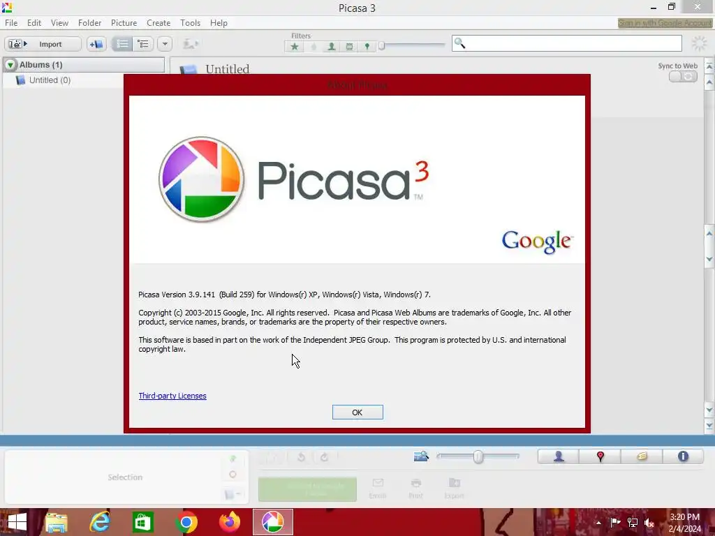Image resolution: width=715 pixels, height=536 pixels.
Task: Filter to show photos with faces
Action: 332,47
